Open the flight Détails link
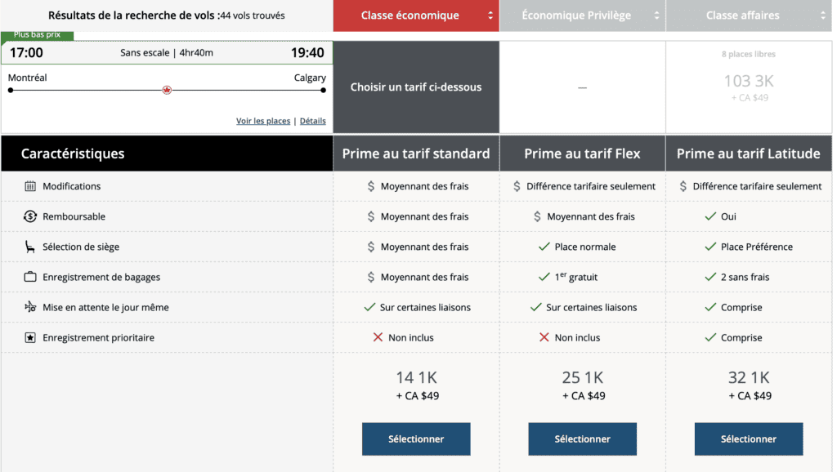Screen dimensions: 837x472 point(312,121)
